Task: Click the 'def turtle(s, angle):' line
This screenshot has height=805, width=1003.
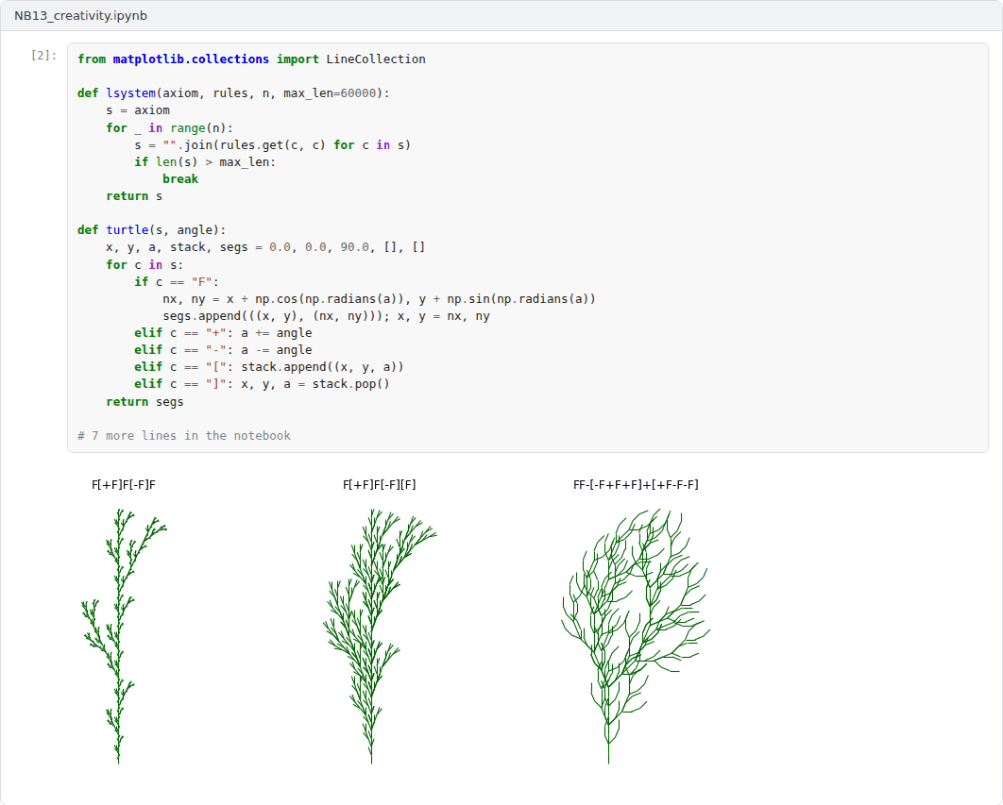Action: click(152, 230)
